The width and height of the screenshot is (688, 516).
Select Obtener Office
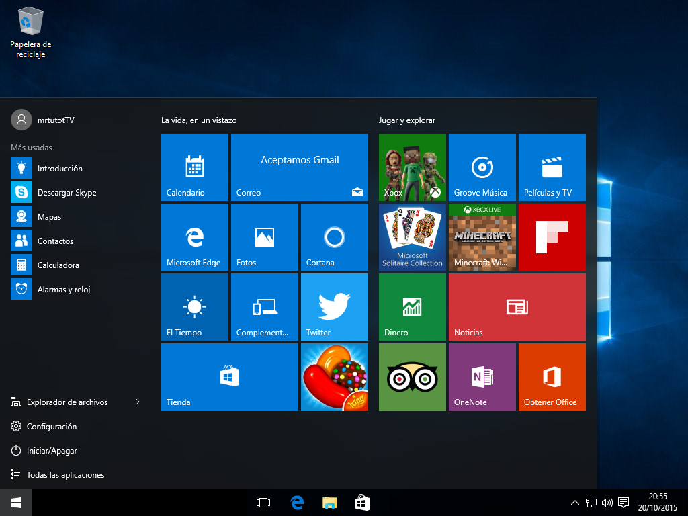coord(552,376)
